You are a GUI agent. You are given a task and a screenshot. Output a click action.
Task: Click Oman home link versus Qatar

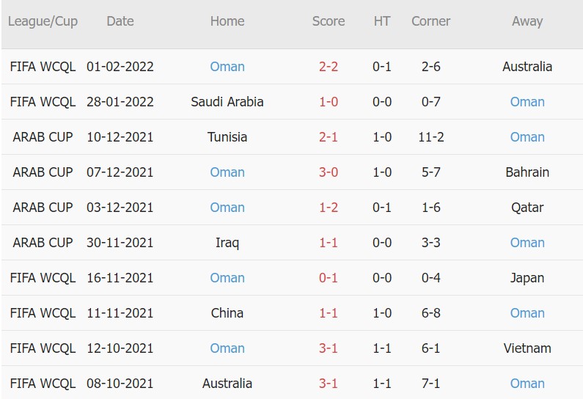[x=227, y=208]
